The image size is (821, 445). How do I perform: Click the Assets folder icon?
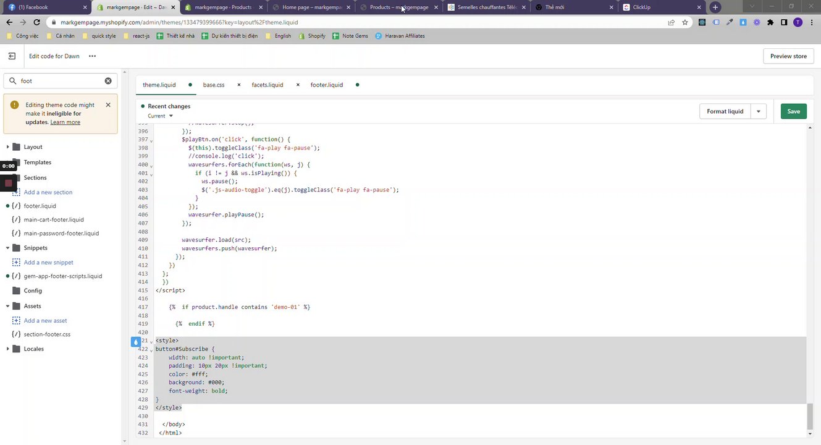[17, 306]
